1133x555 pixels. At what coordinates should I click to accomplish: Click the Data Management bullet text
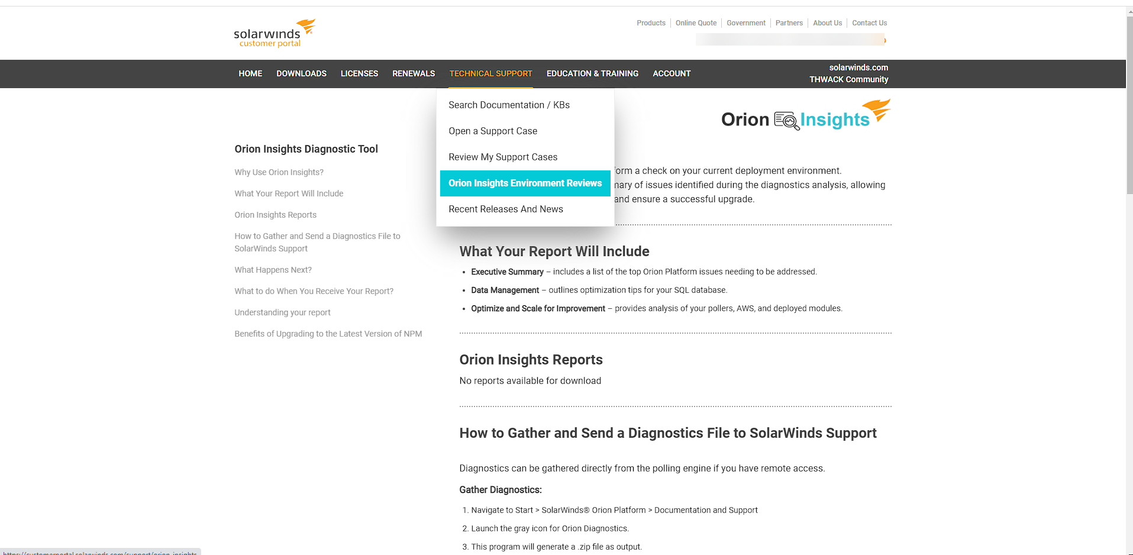pos(599,290)
